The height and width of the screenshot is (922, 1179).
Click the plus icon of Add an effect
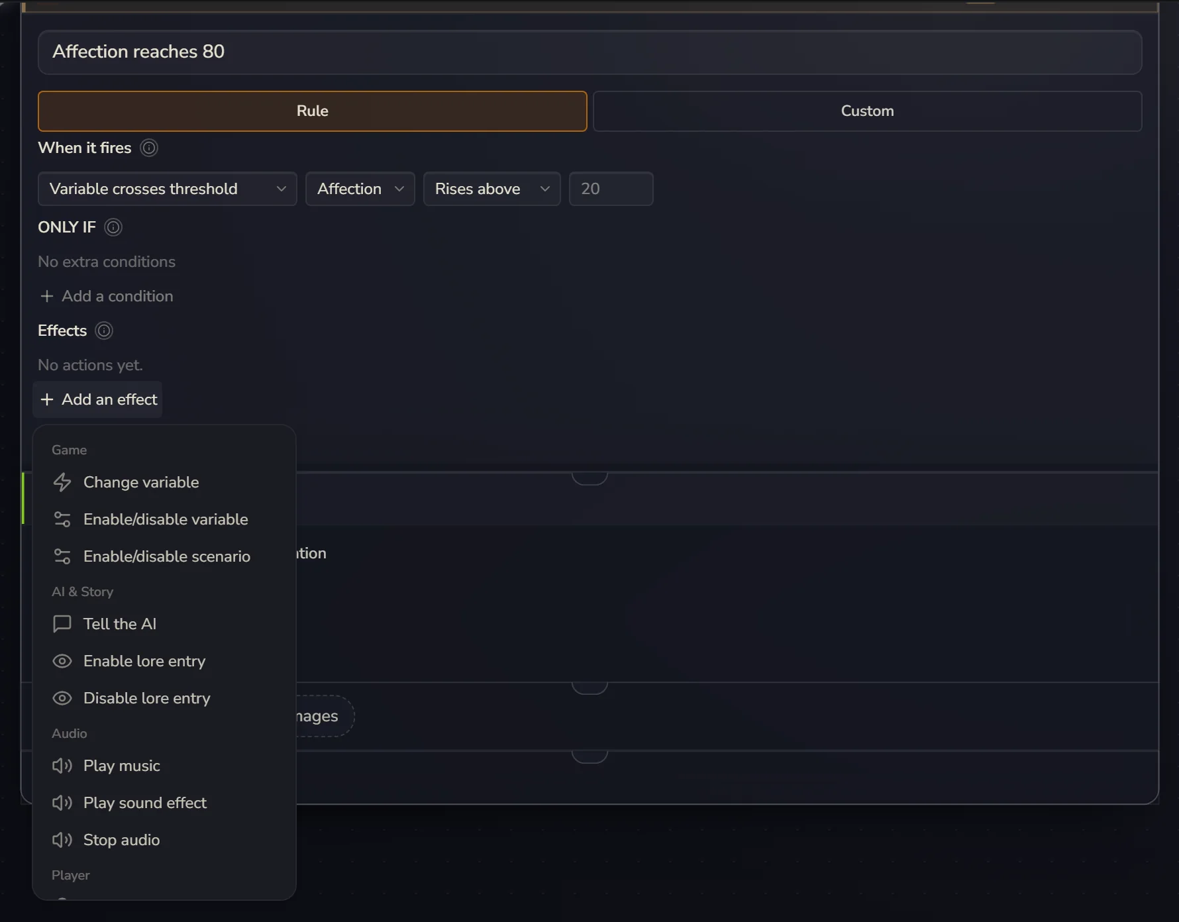[46, 399]
